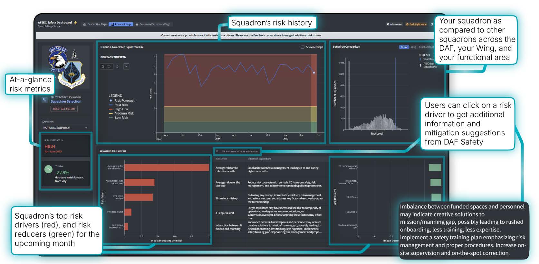The image size is (539, 264).
Task: Click the Information button in header
Action: 394,24
